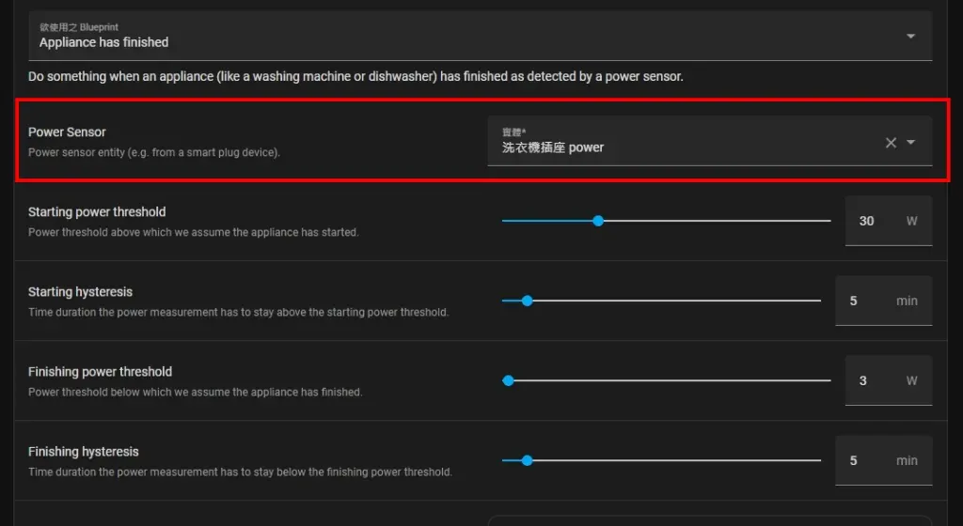Expand the Power Sensor entity dropdown arrow
Screen dimensions: 963x526
[x=910, y=143]
